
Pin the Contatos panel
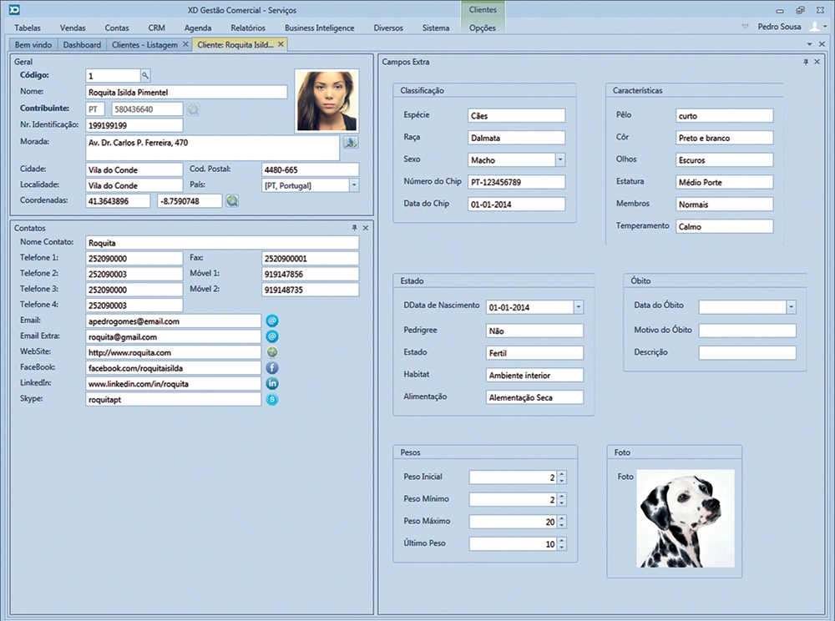(354, 227)
